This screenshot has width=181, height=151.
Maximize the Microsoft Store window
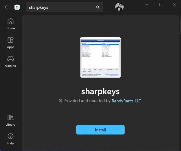[161, 5]
